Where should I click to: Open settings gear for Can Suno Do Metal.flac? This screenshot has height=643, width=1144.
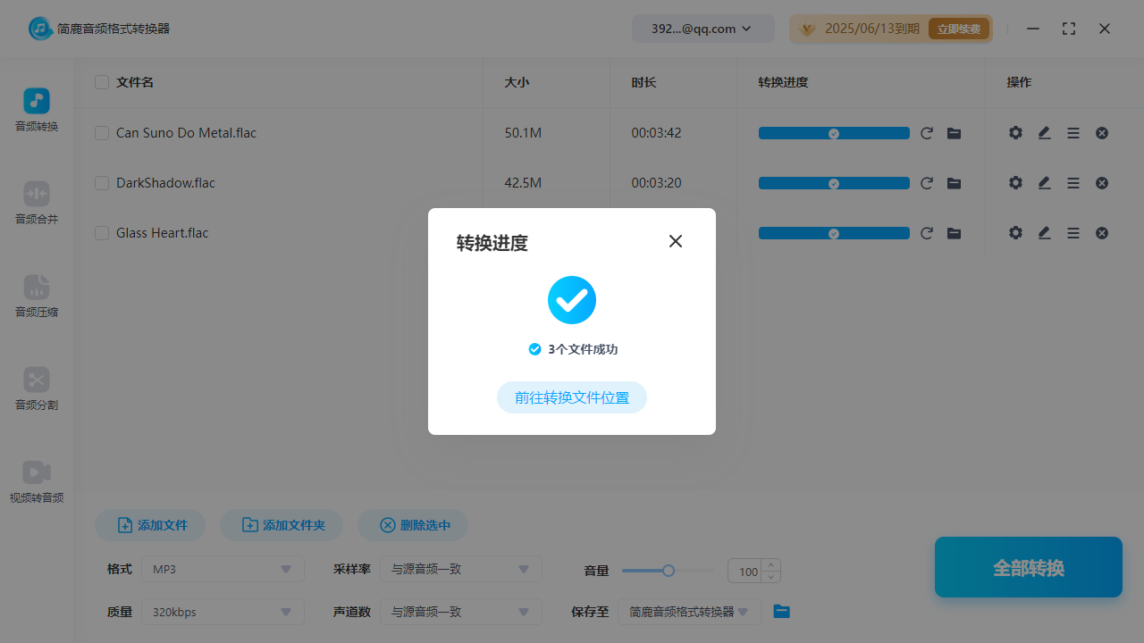click(x=1015, y=133)
